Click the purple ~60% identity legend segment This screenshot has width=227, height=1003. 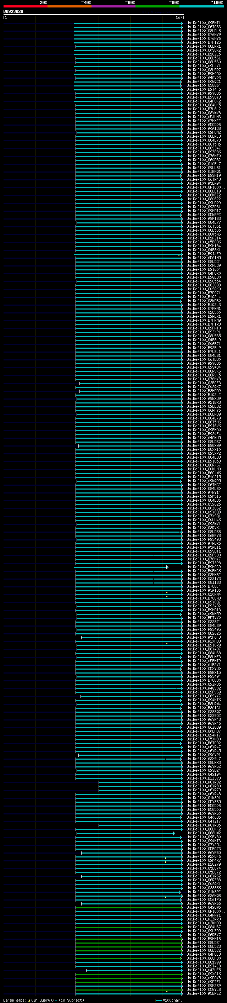coord(113,6)
